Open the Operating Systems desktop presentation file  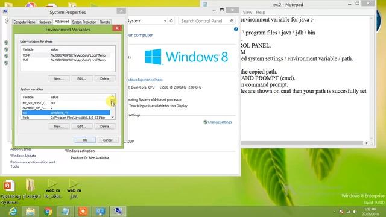9,192
